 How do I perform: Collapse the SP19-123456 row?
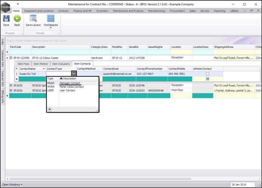tap(11, 58)
